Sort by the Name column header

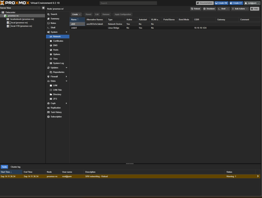coord(77,19)
